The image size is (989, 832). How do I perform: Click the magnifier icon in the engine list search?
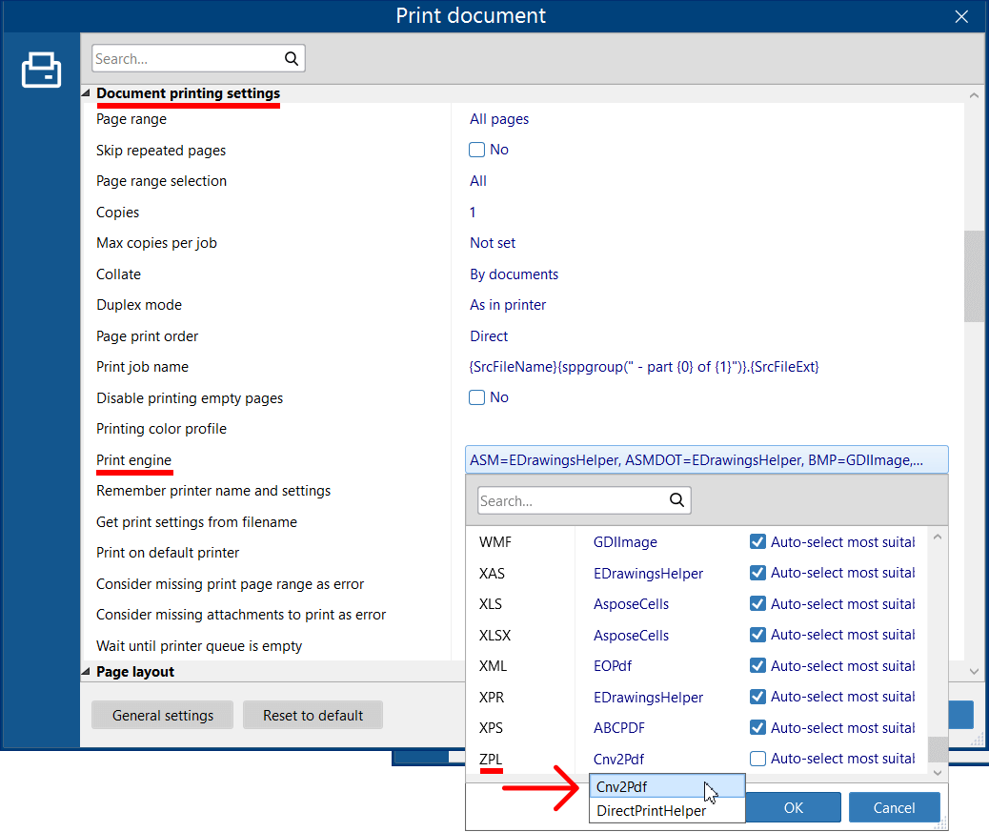click(x=676, y=499)
